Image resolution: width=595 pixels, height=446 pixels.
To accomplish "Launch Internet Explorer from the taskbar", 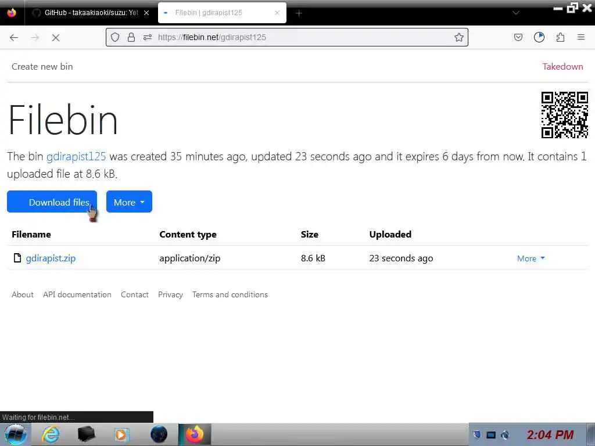I will pos(51,434).
